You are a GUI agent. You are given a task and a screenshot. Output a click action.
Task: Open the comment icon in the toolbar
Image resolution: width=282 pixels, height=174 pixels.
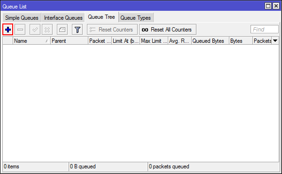pyautogui.click(x=62, y=30)
